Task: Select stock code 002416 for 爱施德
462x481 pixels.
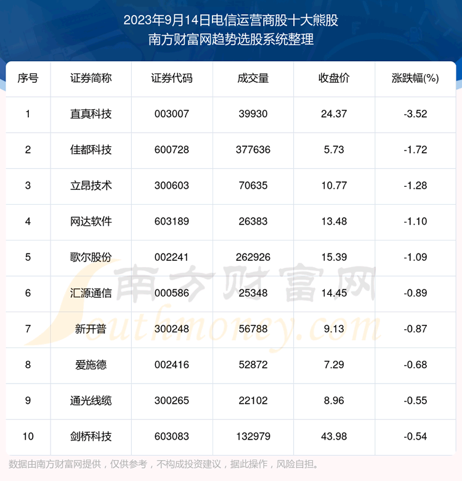Action: tap(172, 365)
